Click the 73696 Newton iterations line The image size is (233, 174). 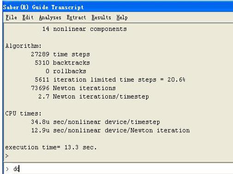(73, 88)
